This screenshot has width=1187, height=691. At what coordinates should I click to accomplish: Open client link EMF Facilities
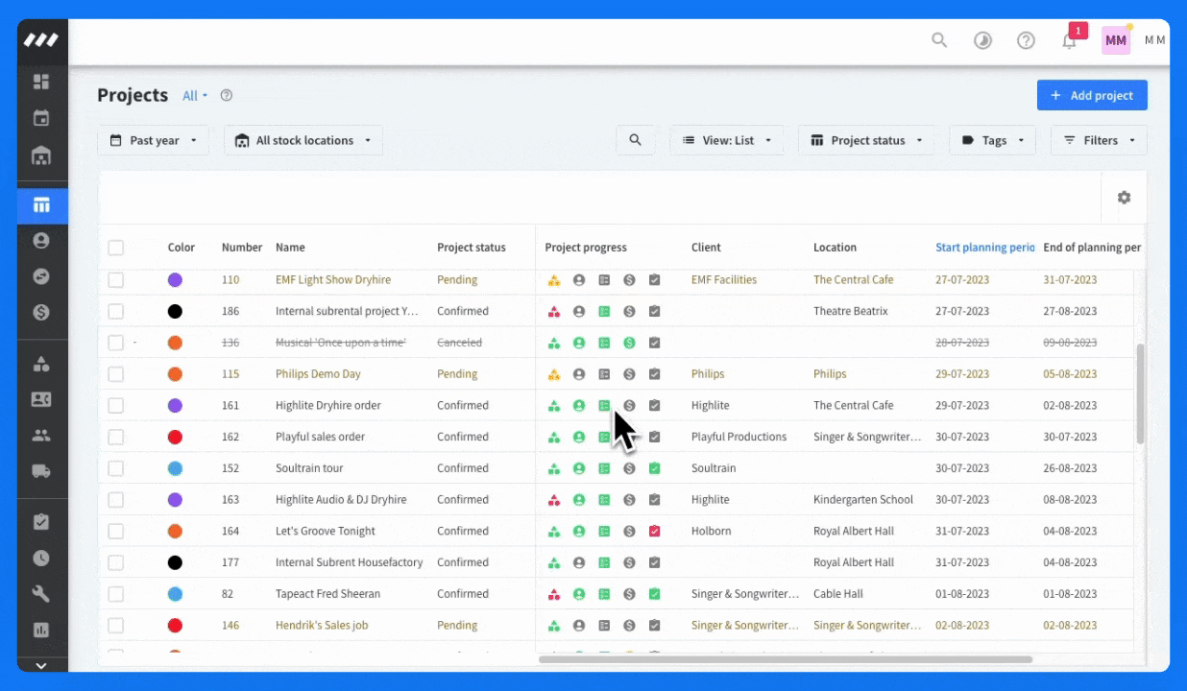[724, 280]
